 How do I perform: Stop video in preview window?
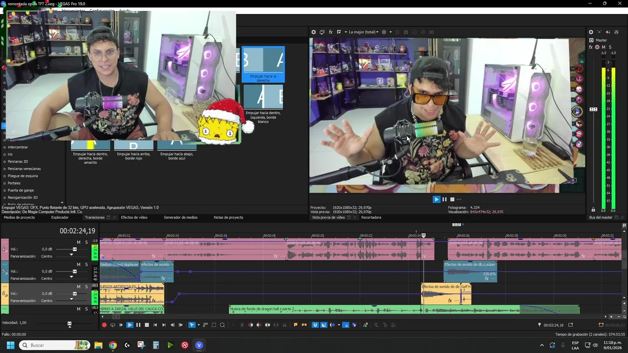(452, 199)
